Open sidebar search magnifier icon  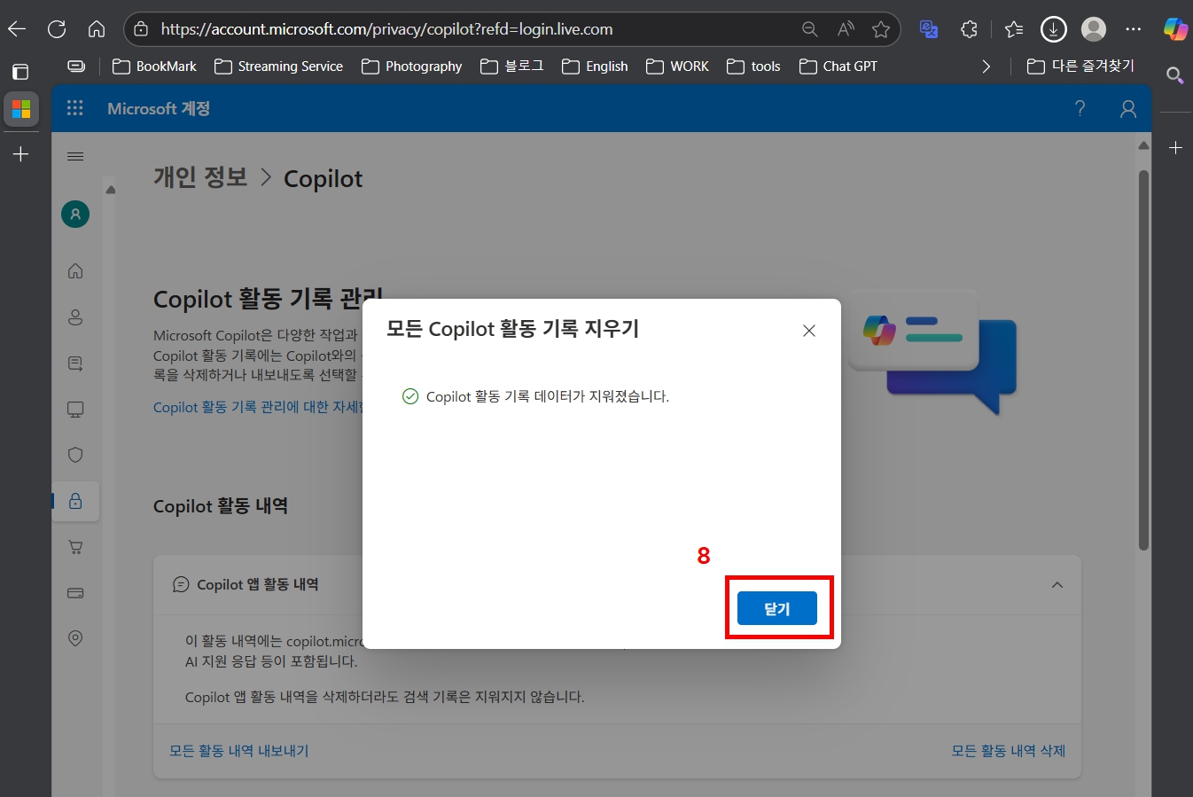[x=1175, y=75]
